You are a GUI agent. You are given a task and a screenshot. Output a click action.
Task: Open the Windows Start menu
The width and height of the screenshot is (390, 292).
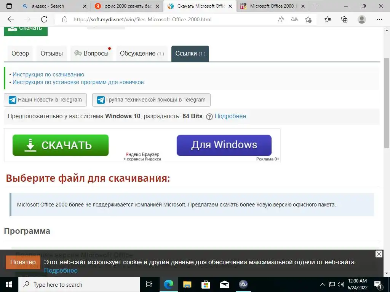9,284
